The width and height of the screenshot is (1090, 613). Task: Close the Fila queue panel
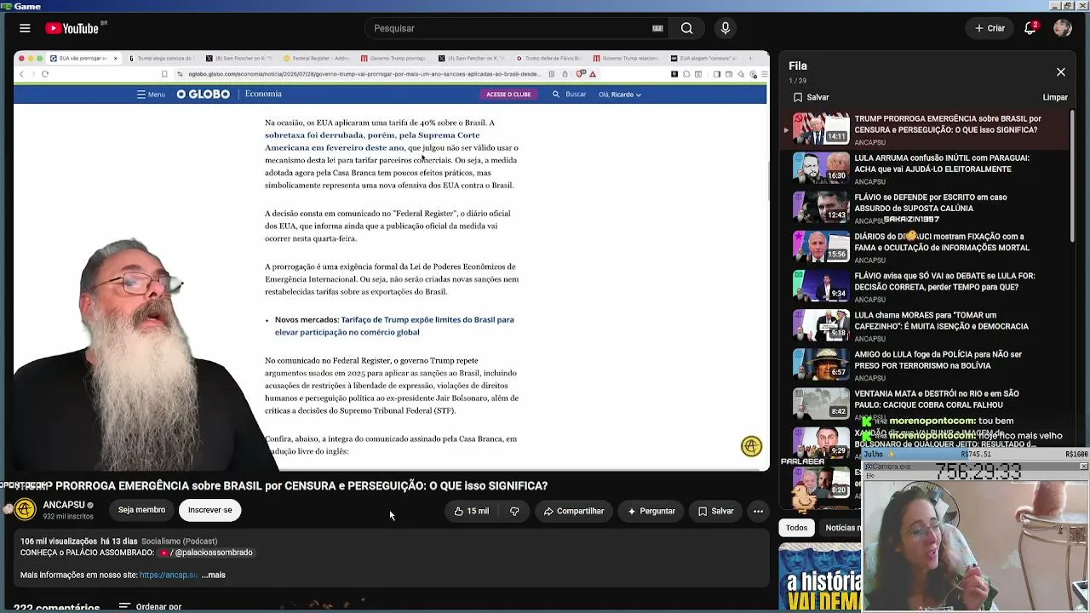pos(1061,72)
